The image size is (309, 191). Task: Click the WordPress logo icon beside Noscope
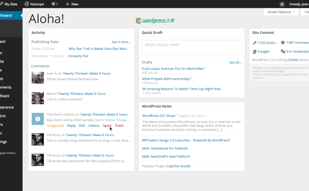tap(27, 4)
